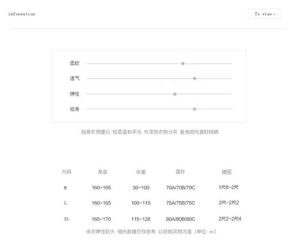Click the 柔软 label text
Viewport: 295px width, 249px height.
(74, 63)
